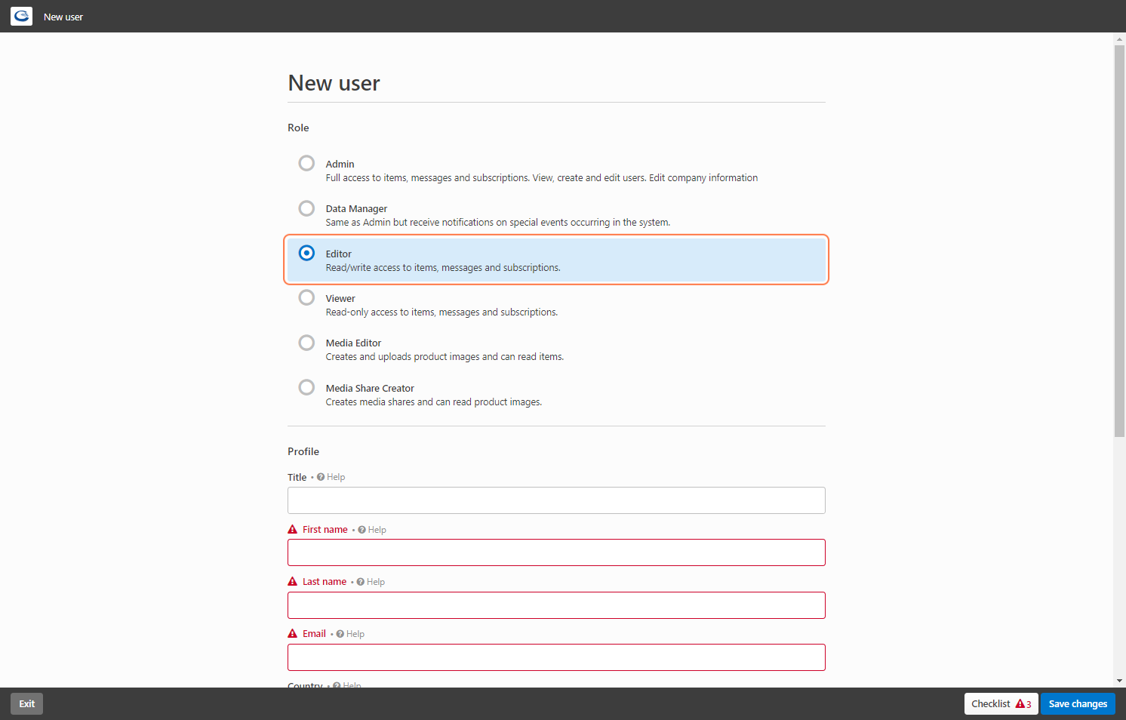The width and height of the screenshot is (1126, 720).
Task: Click the vertical scrollbar thumb
Action: click(x=1119, y=241)
